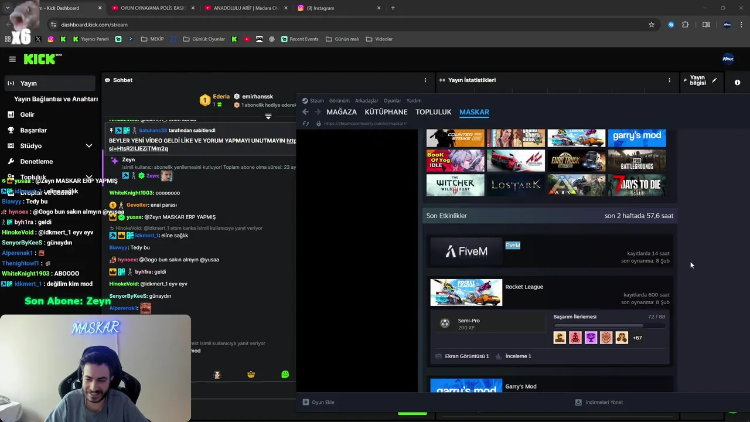750x422 pixels.
Task: Open the 7 Days to Die thumbnail
Action: click(637, 185)
